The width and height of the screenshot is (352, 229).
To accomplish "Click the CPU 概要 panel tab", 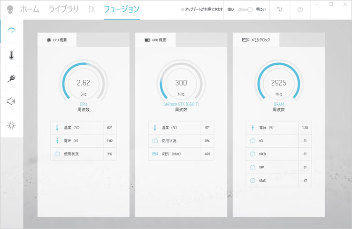I will tap(57, 40).
